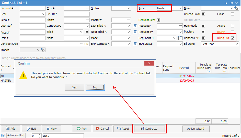Open the Asset# lookup ellipsis

tap(43, 32)
